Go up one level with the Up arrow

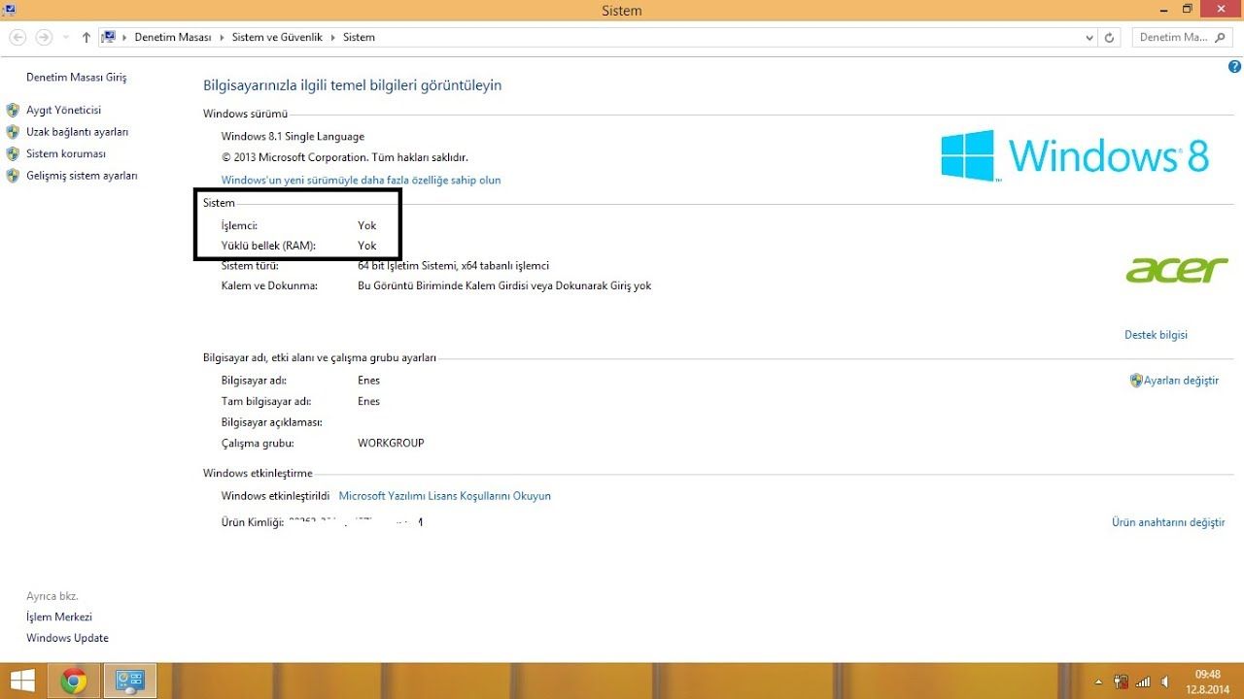pyautogui.click(x=86, y=37)
